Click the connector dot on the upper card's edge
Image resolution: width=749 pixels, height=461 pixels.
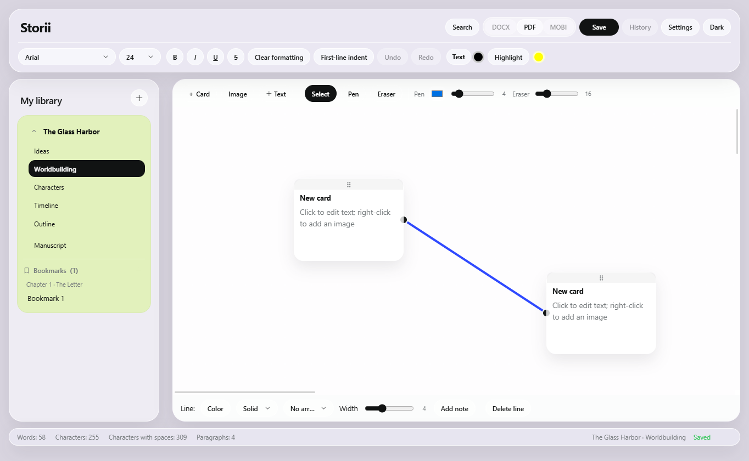404,220
